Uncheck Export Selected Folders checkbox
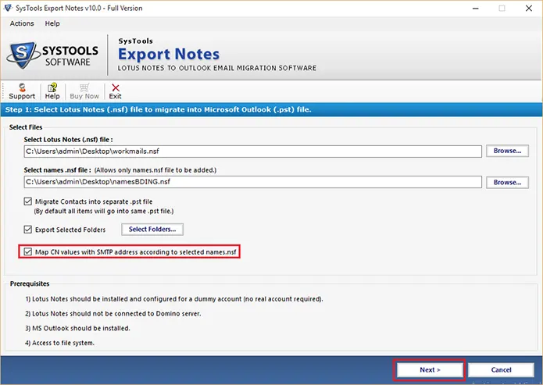 tap(27, 229)
